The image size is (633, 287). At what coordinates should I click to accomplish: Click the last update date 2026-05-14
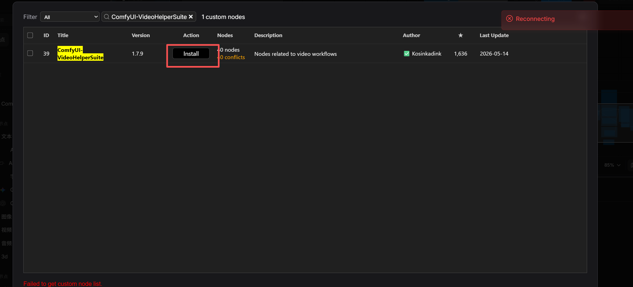pyautogui.click(x=494, y=54)
